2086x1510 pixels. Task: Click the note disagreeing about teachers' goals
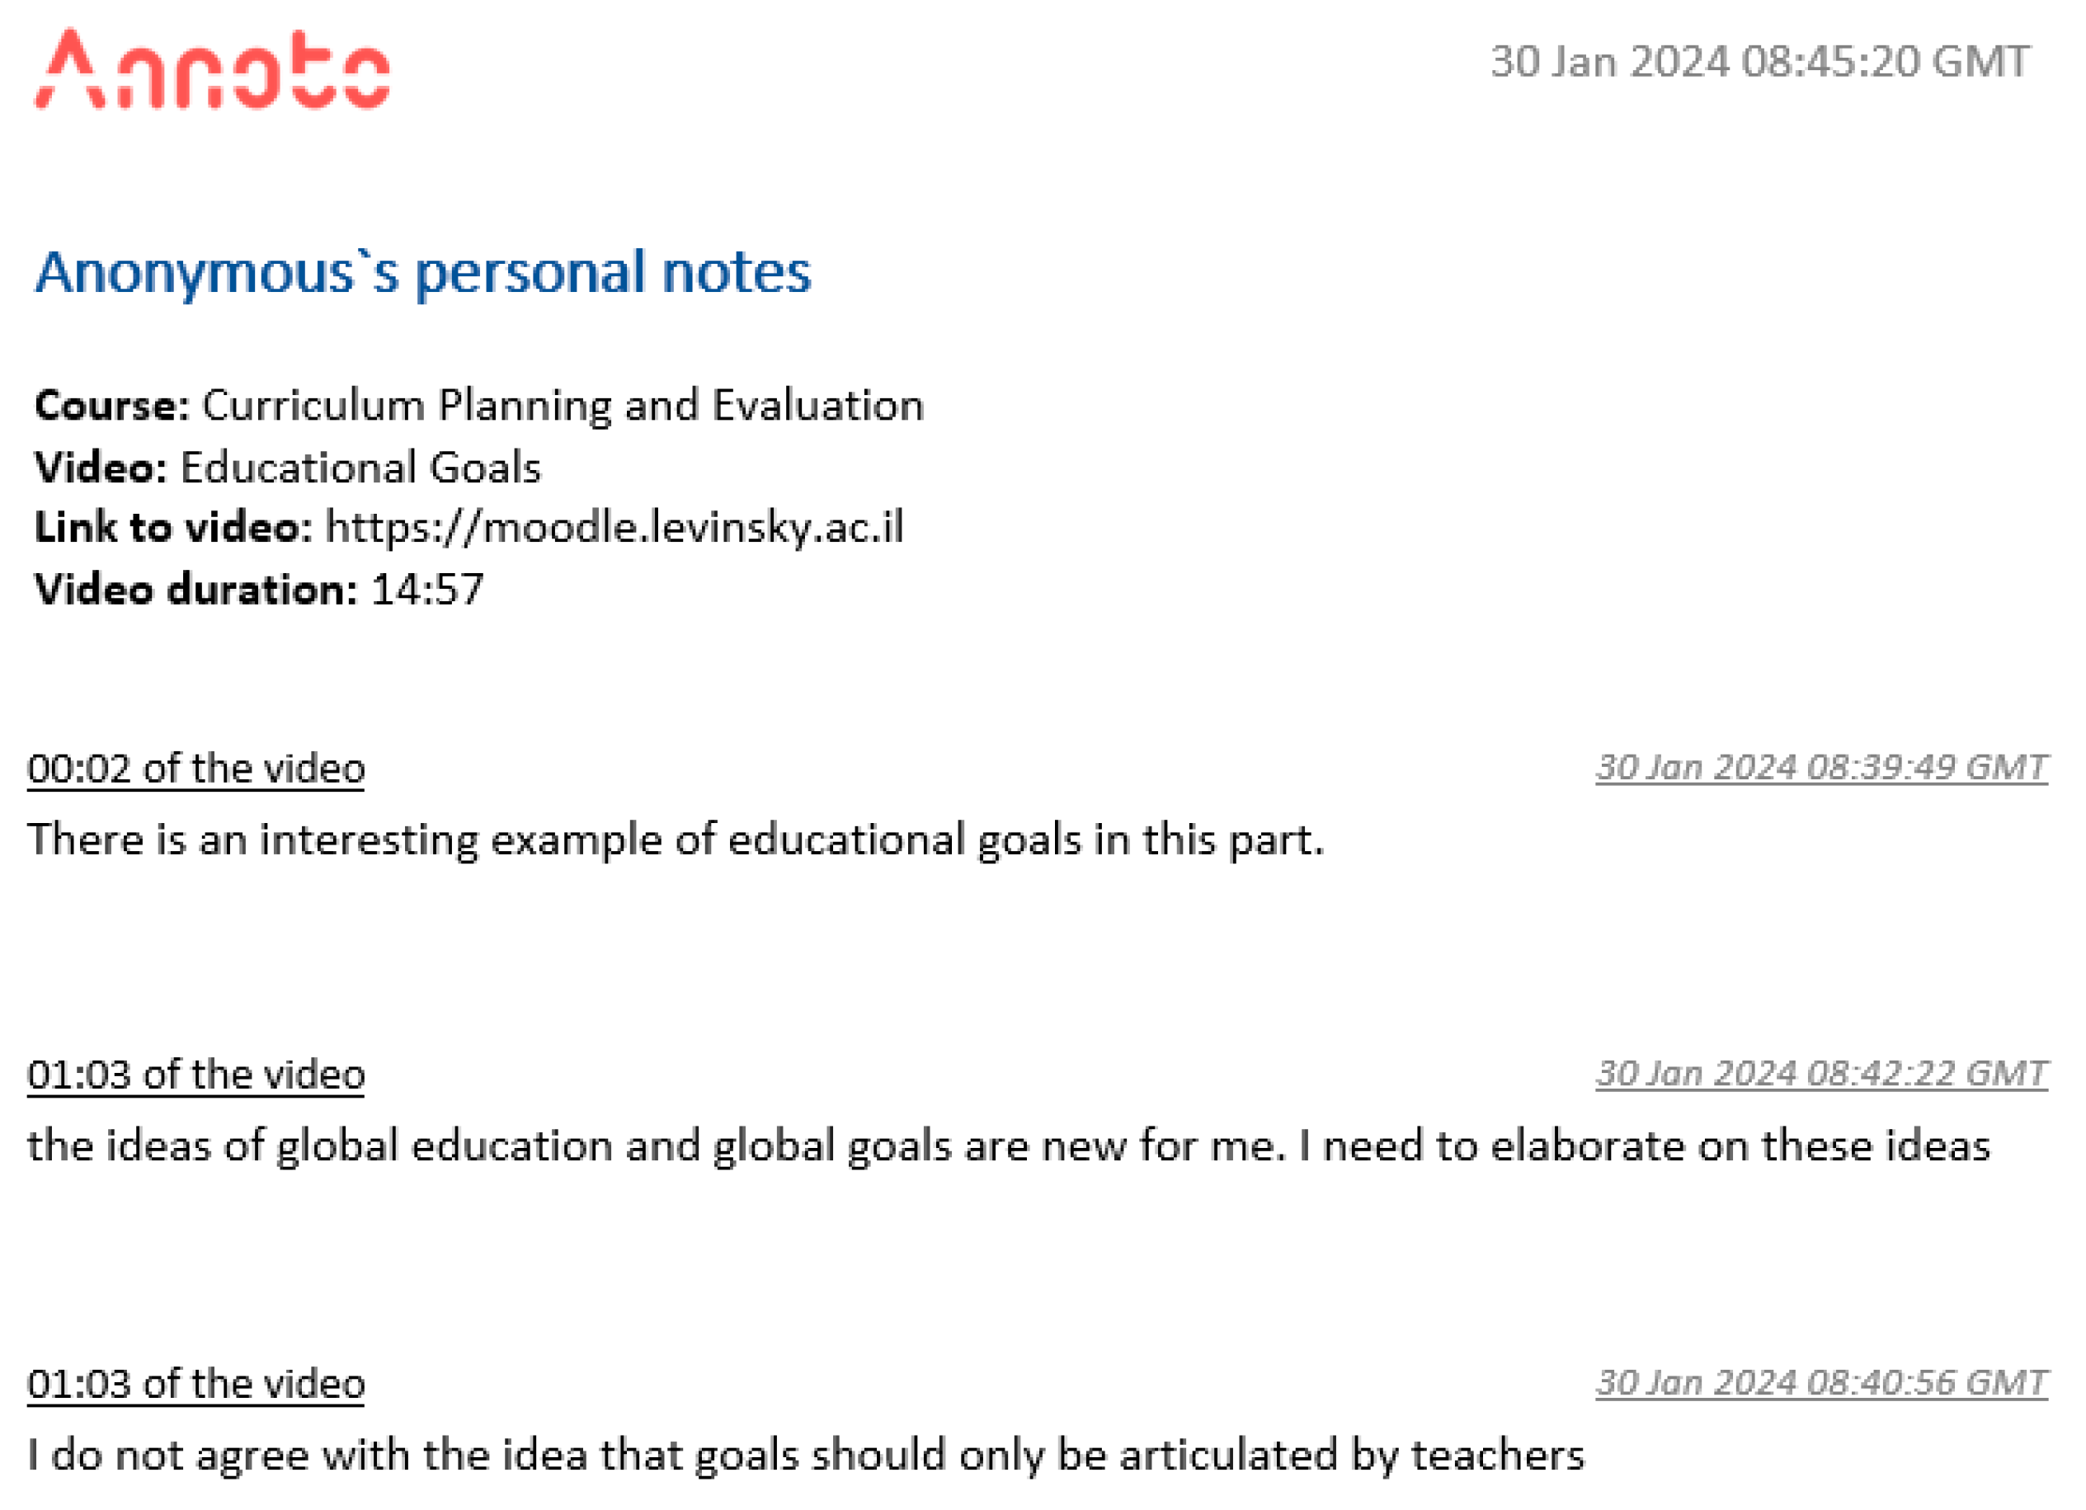coord(806,1456)
